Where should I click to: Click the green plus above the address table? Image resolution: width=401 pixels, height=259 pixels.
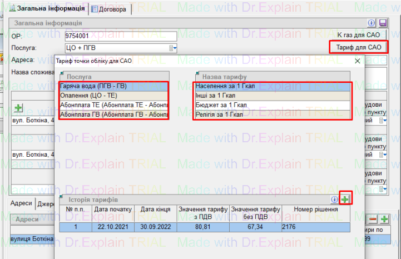click(18, 107)
